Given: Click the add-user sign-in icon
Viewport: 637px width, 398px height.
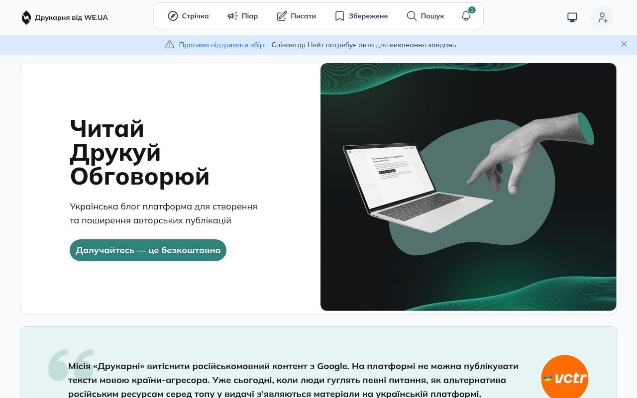Looking at the screenshot, I should point(602,17).
